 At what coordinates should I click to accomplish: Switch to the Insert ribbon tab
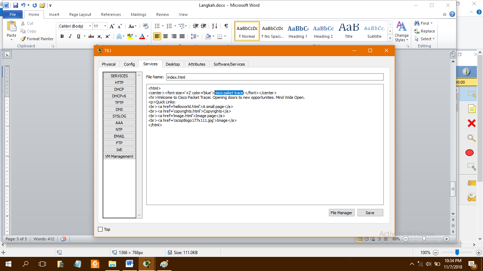[54, 14]
